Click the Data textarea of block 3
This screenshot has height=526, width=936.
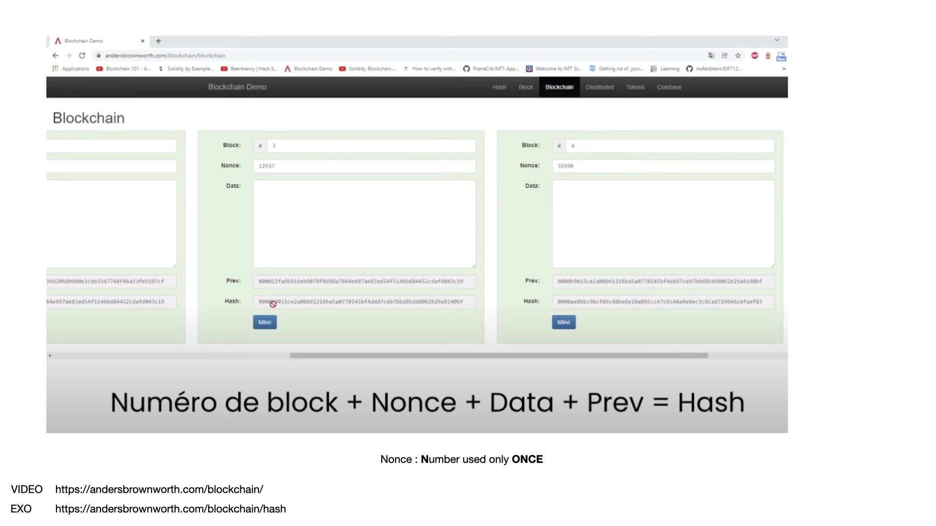tap(364, 224)
